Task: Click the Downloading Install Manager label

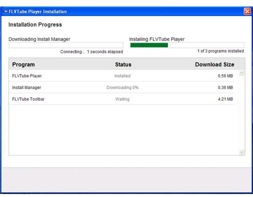Action: click(x=39, y=39)
